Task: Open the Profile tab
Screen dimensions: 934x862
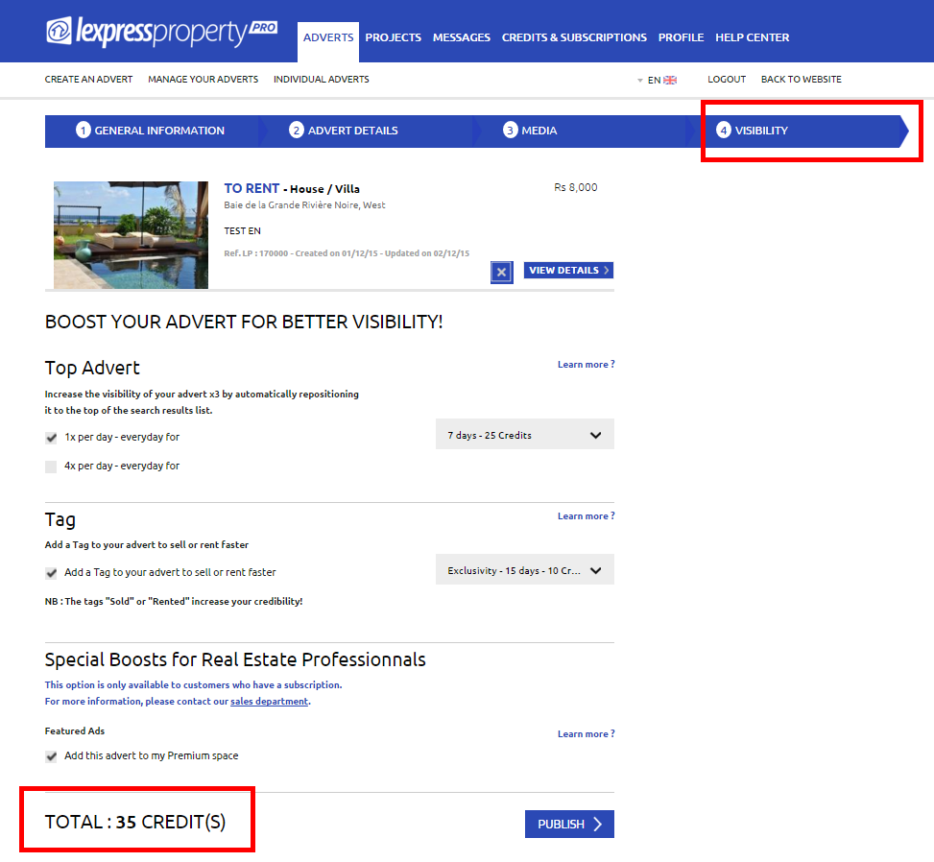Action: (x=681, y=37)
